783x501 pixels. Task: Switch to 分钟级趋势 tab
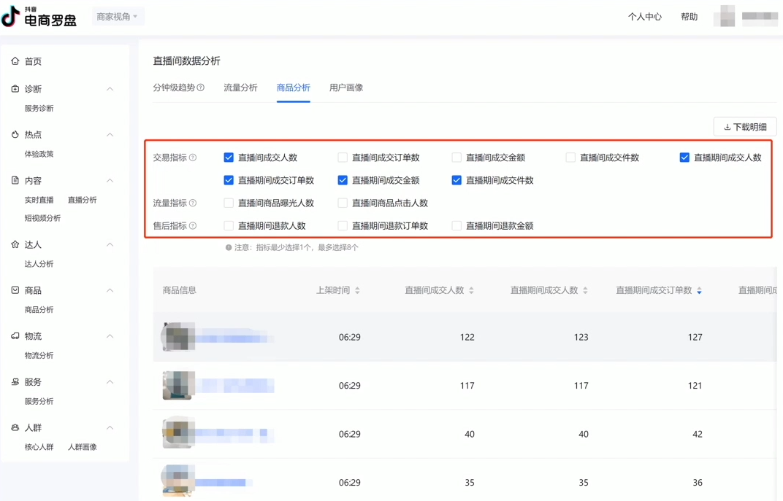tap(174, 88)
